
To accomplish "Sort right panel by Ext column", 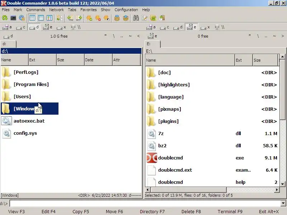I will [x=244, y=60].
